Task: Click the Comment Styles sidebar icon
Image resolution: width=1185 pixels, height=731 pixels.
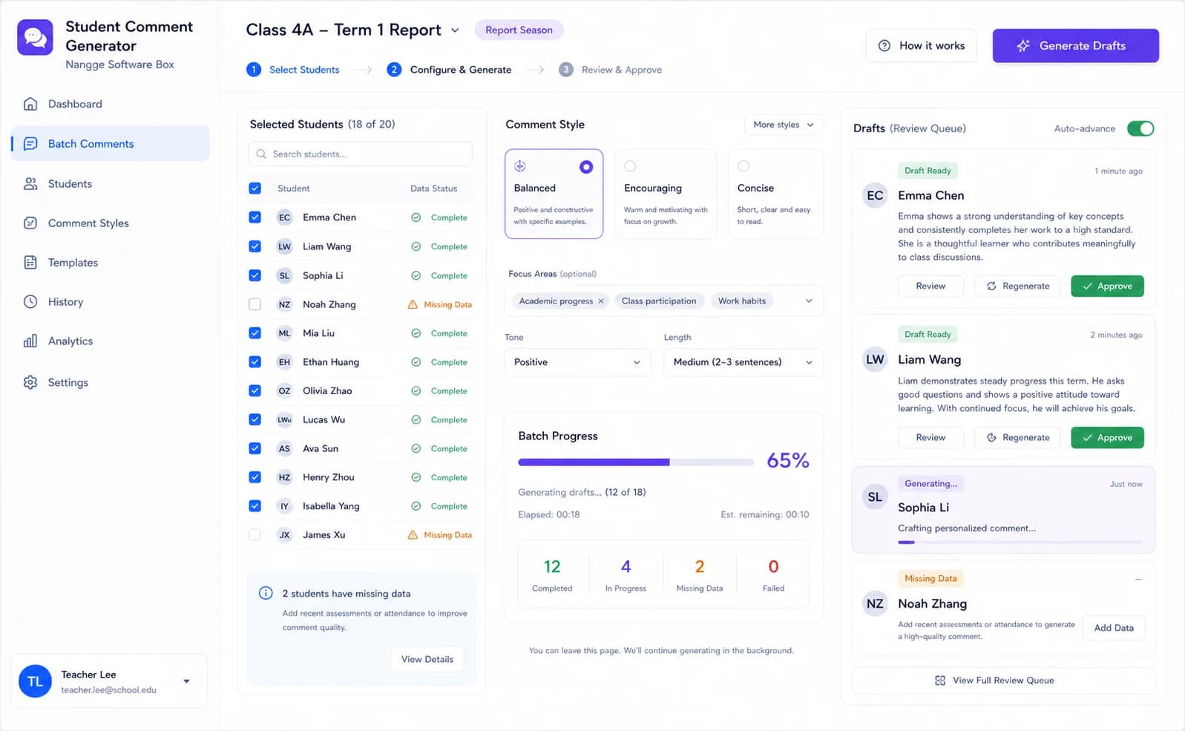Action: [30, 223]
